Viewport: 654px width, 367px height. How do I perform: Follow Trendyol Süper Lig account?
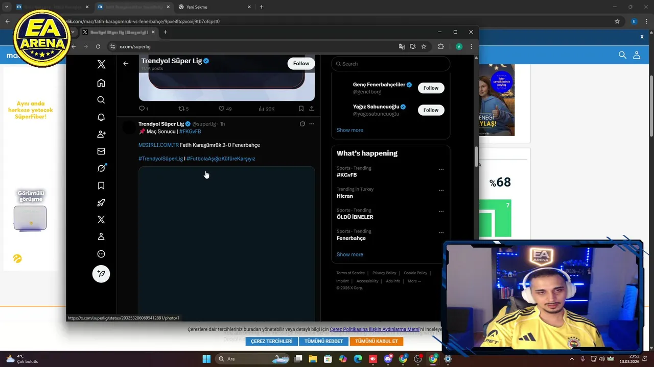click(x=301, y=64)
